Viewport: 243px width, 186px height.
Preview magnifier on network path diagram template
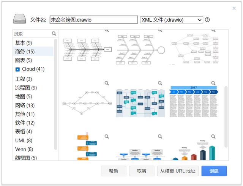[x=107, y=83]
